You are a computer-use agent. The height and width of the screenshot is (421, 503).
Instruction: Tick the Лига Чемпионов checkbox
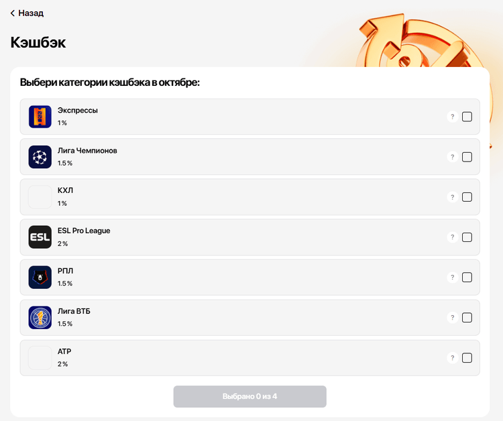[467, 157]
